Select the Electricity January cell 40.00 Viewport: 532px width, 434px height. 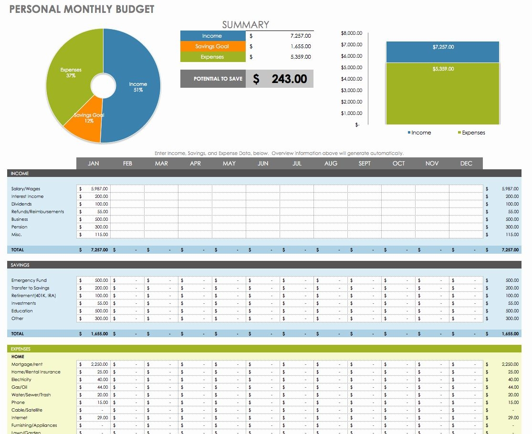coord(94,380)
